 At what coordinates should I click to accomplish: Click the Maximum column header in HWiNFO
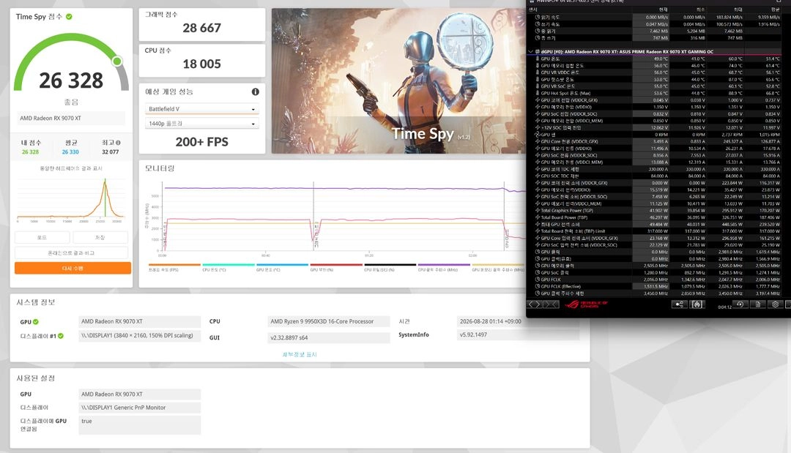coord(738,9)
